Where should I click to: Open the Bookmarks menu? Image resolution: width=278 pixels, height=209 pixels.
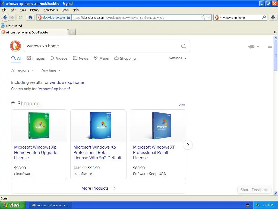click(51, 10)
